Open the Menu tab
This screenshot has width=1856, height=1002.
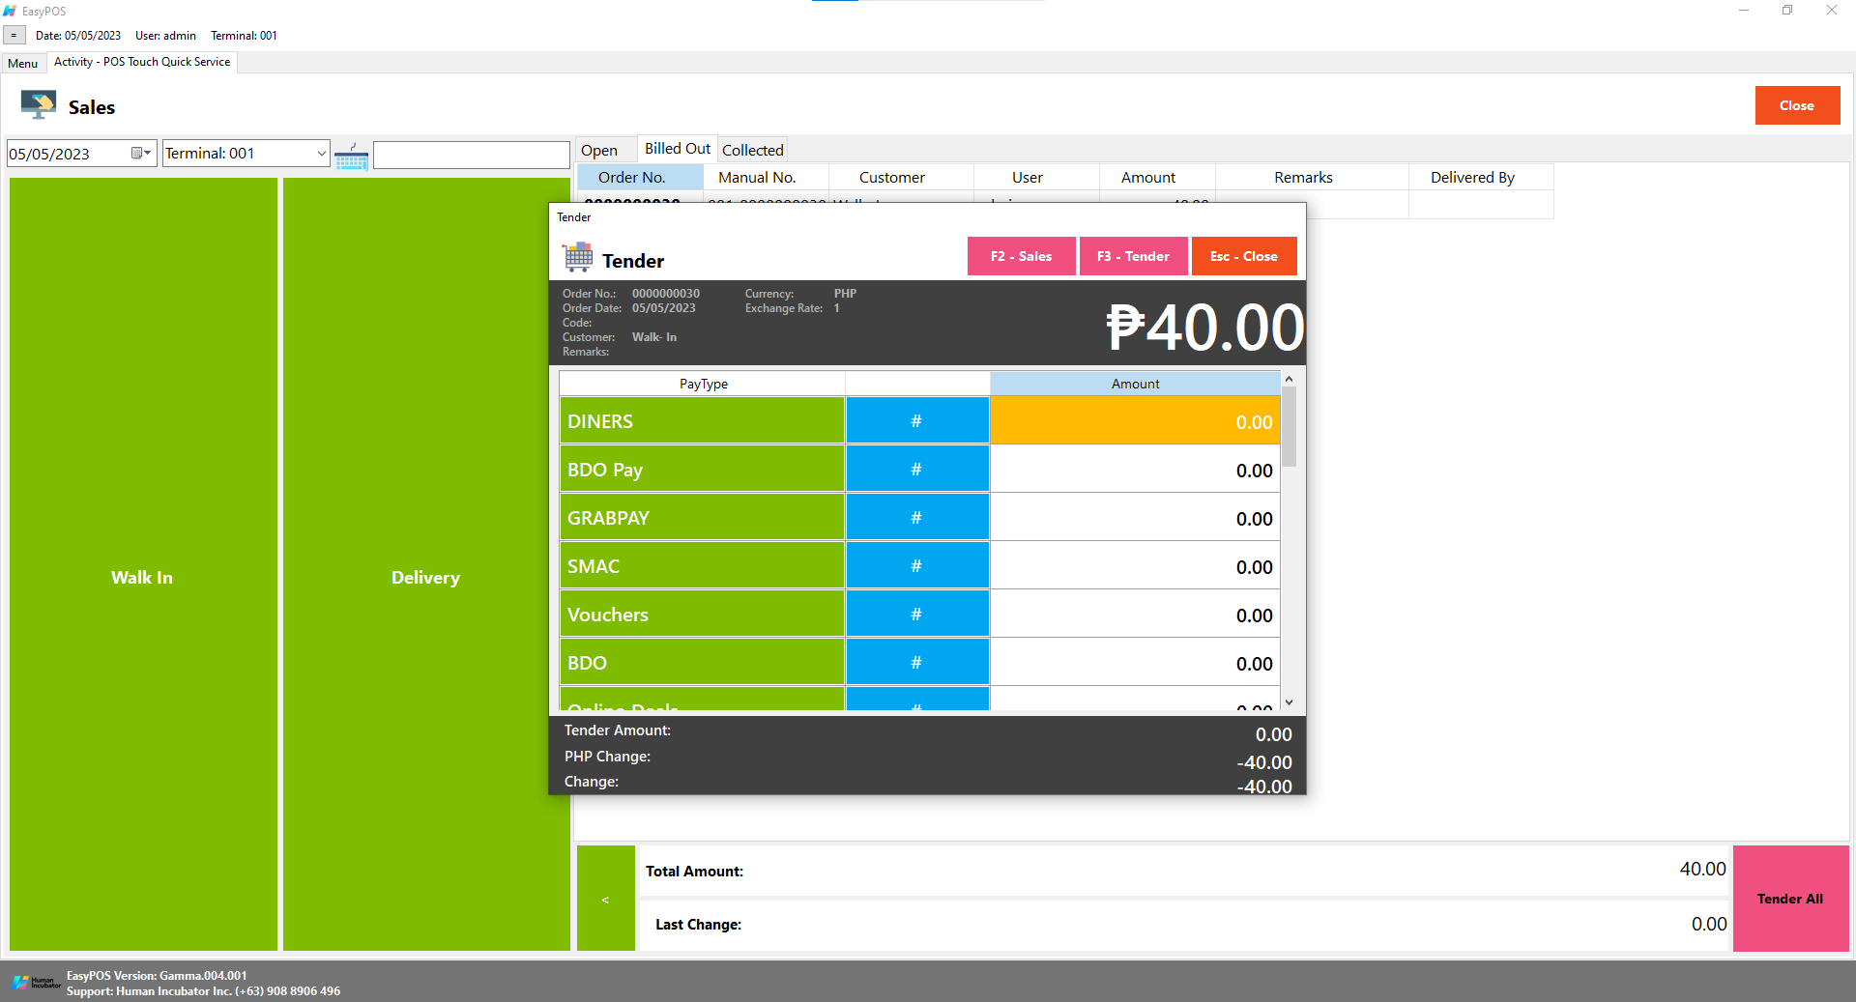tap(23, 64)
